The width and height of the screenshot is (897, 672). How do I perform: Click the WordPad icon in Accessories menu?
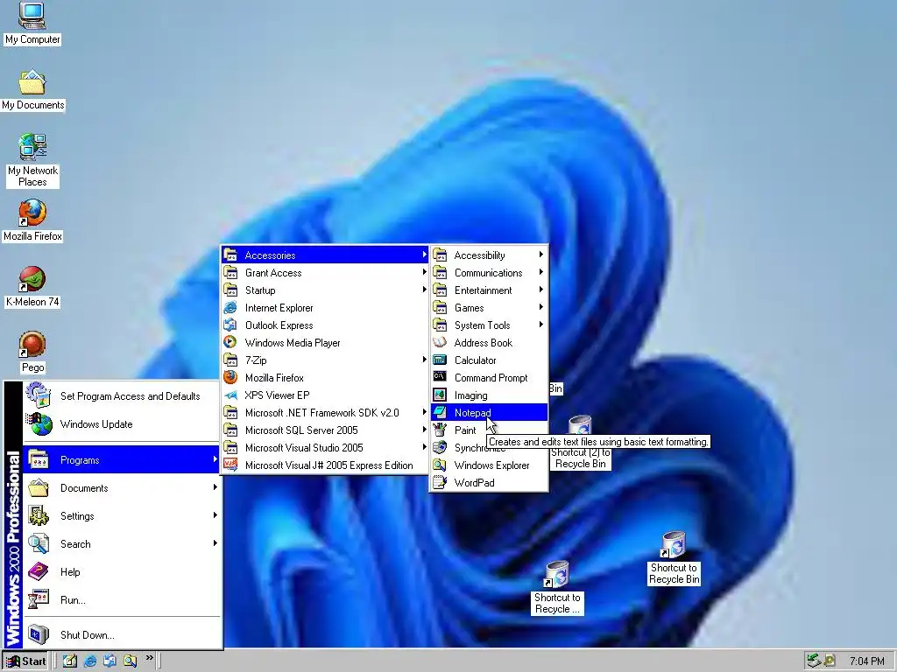(x=440, y=483)
